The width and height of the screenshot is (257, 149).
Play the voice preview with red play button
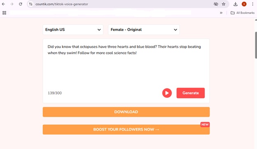click(167, 93)
